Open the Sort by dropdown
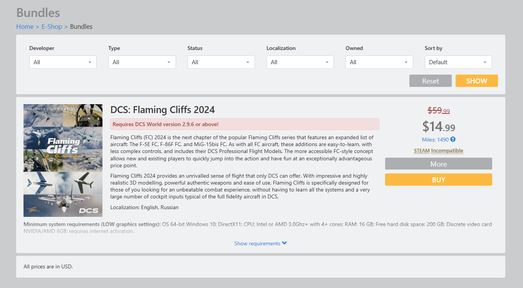Viewport: 523px width, 288px height. tap(458, 62)
